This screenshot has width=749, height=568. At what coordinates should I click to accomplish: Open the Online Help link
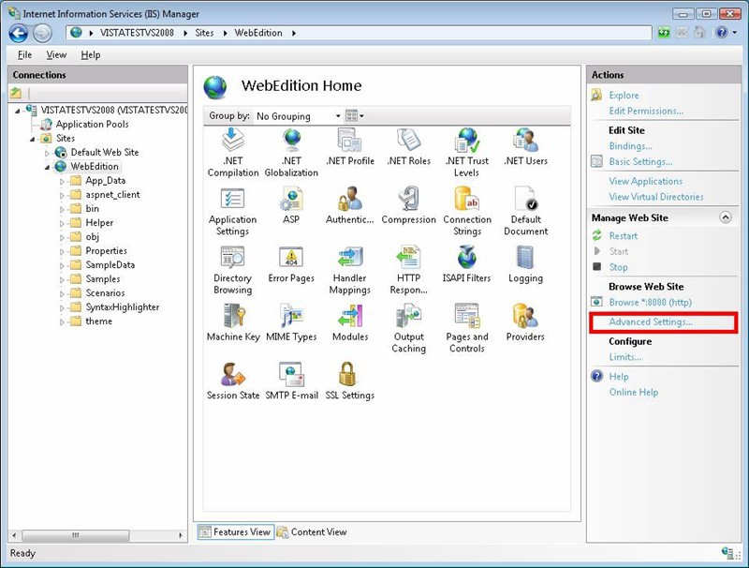click(x=634, y=392)
